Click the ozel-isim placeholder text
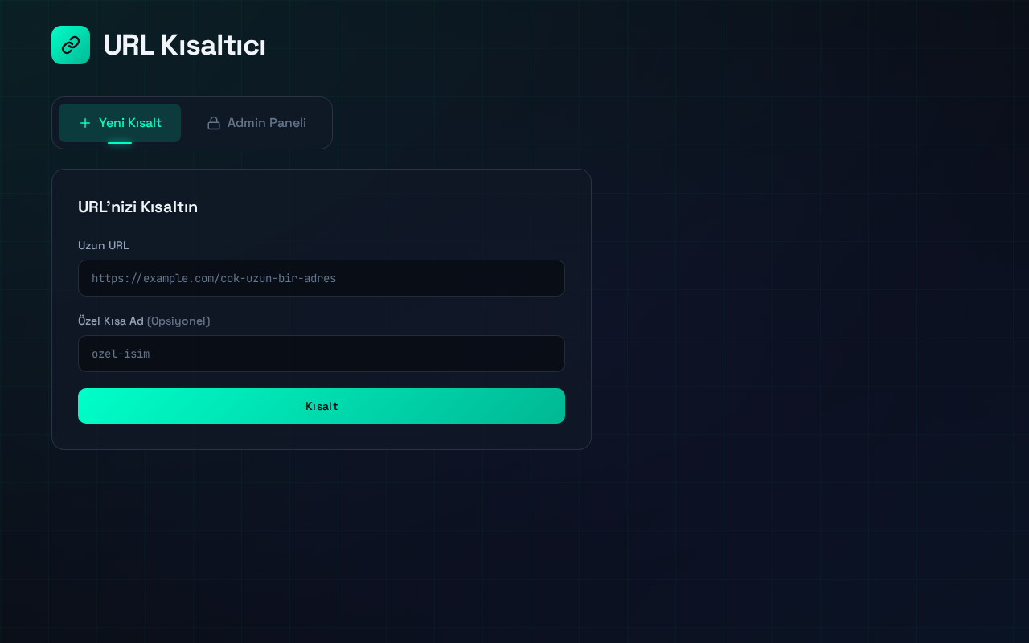 (x=121, y=354)
